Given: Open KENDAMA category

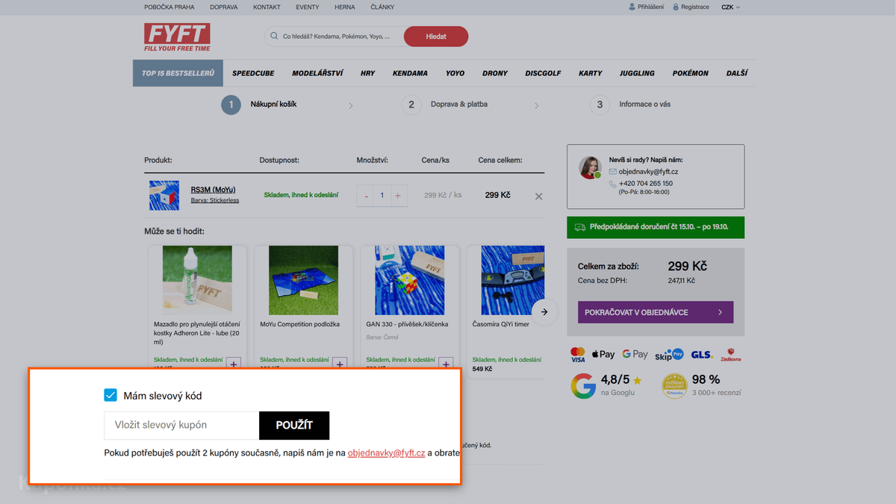Looking at the screenshot, I should 410,73.
